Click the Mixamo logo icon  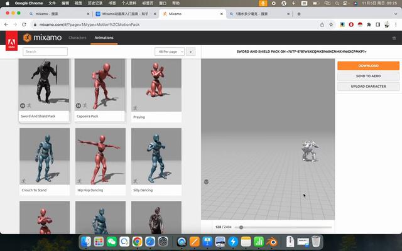coord(27,38)
